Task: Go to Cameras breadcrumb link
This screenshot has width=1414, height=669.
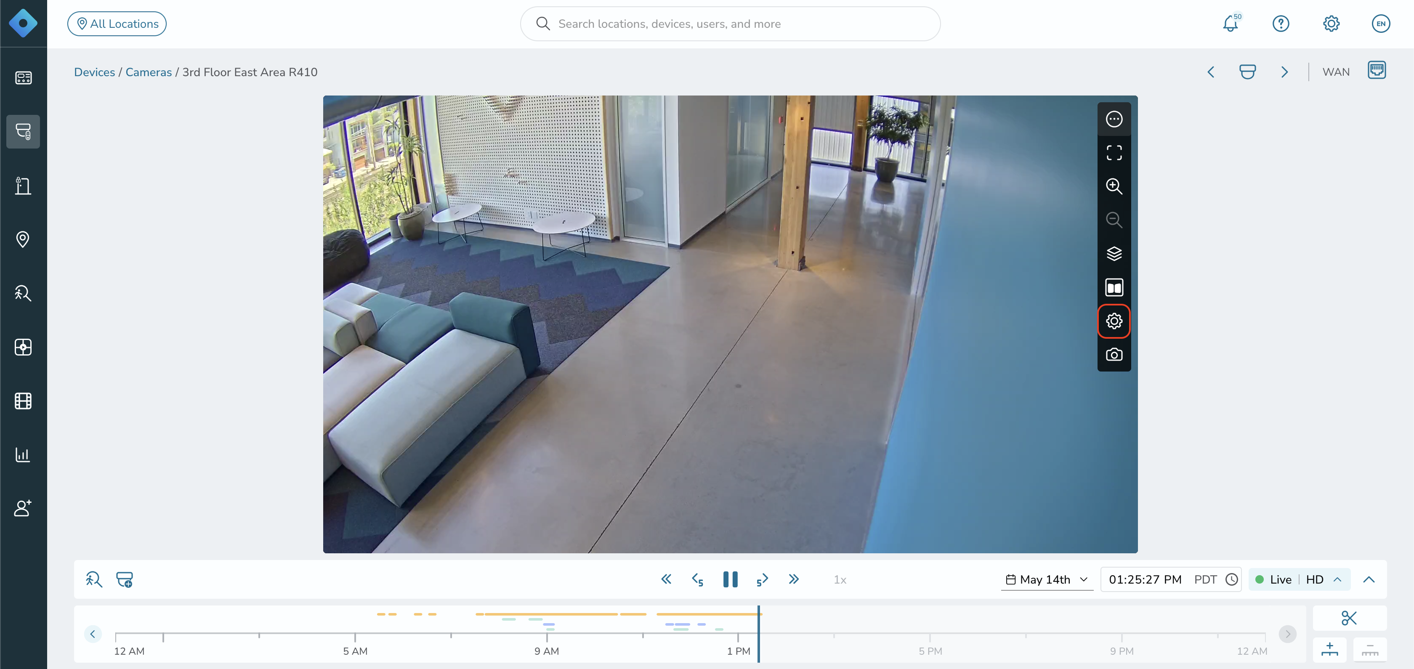Action: tap(149, 72)
